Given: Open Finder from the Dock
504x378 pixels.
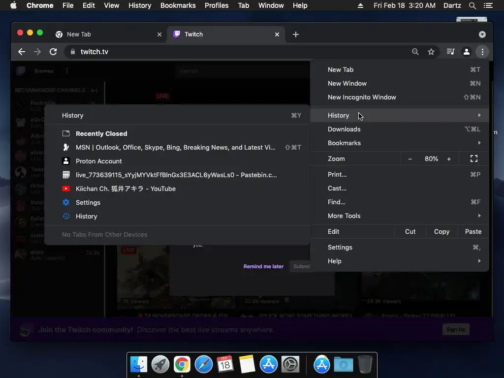Looking at the screenshot, I should pyautogui.click(x=139, y=365).
